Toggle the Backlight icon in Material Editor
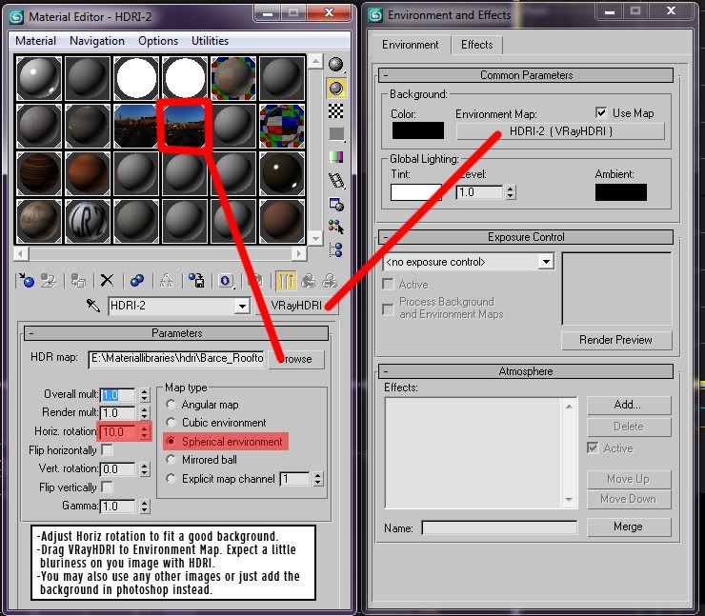This screenshot has height=616, width=705. tap(336, 89)
